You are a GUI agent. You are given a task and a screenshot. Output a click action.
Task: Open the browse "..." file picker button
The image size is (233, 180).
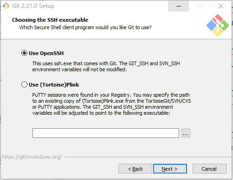(186, 133)
